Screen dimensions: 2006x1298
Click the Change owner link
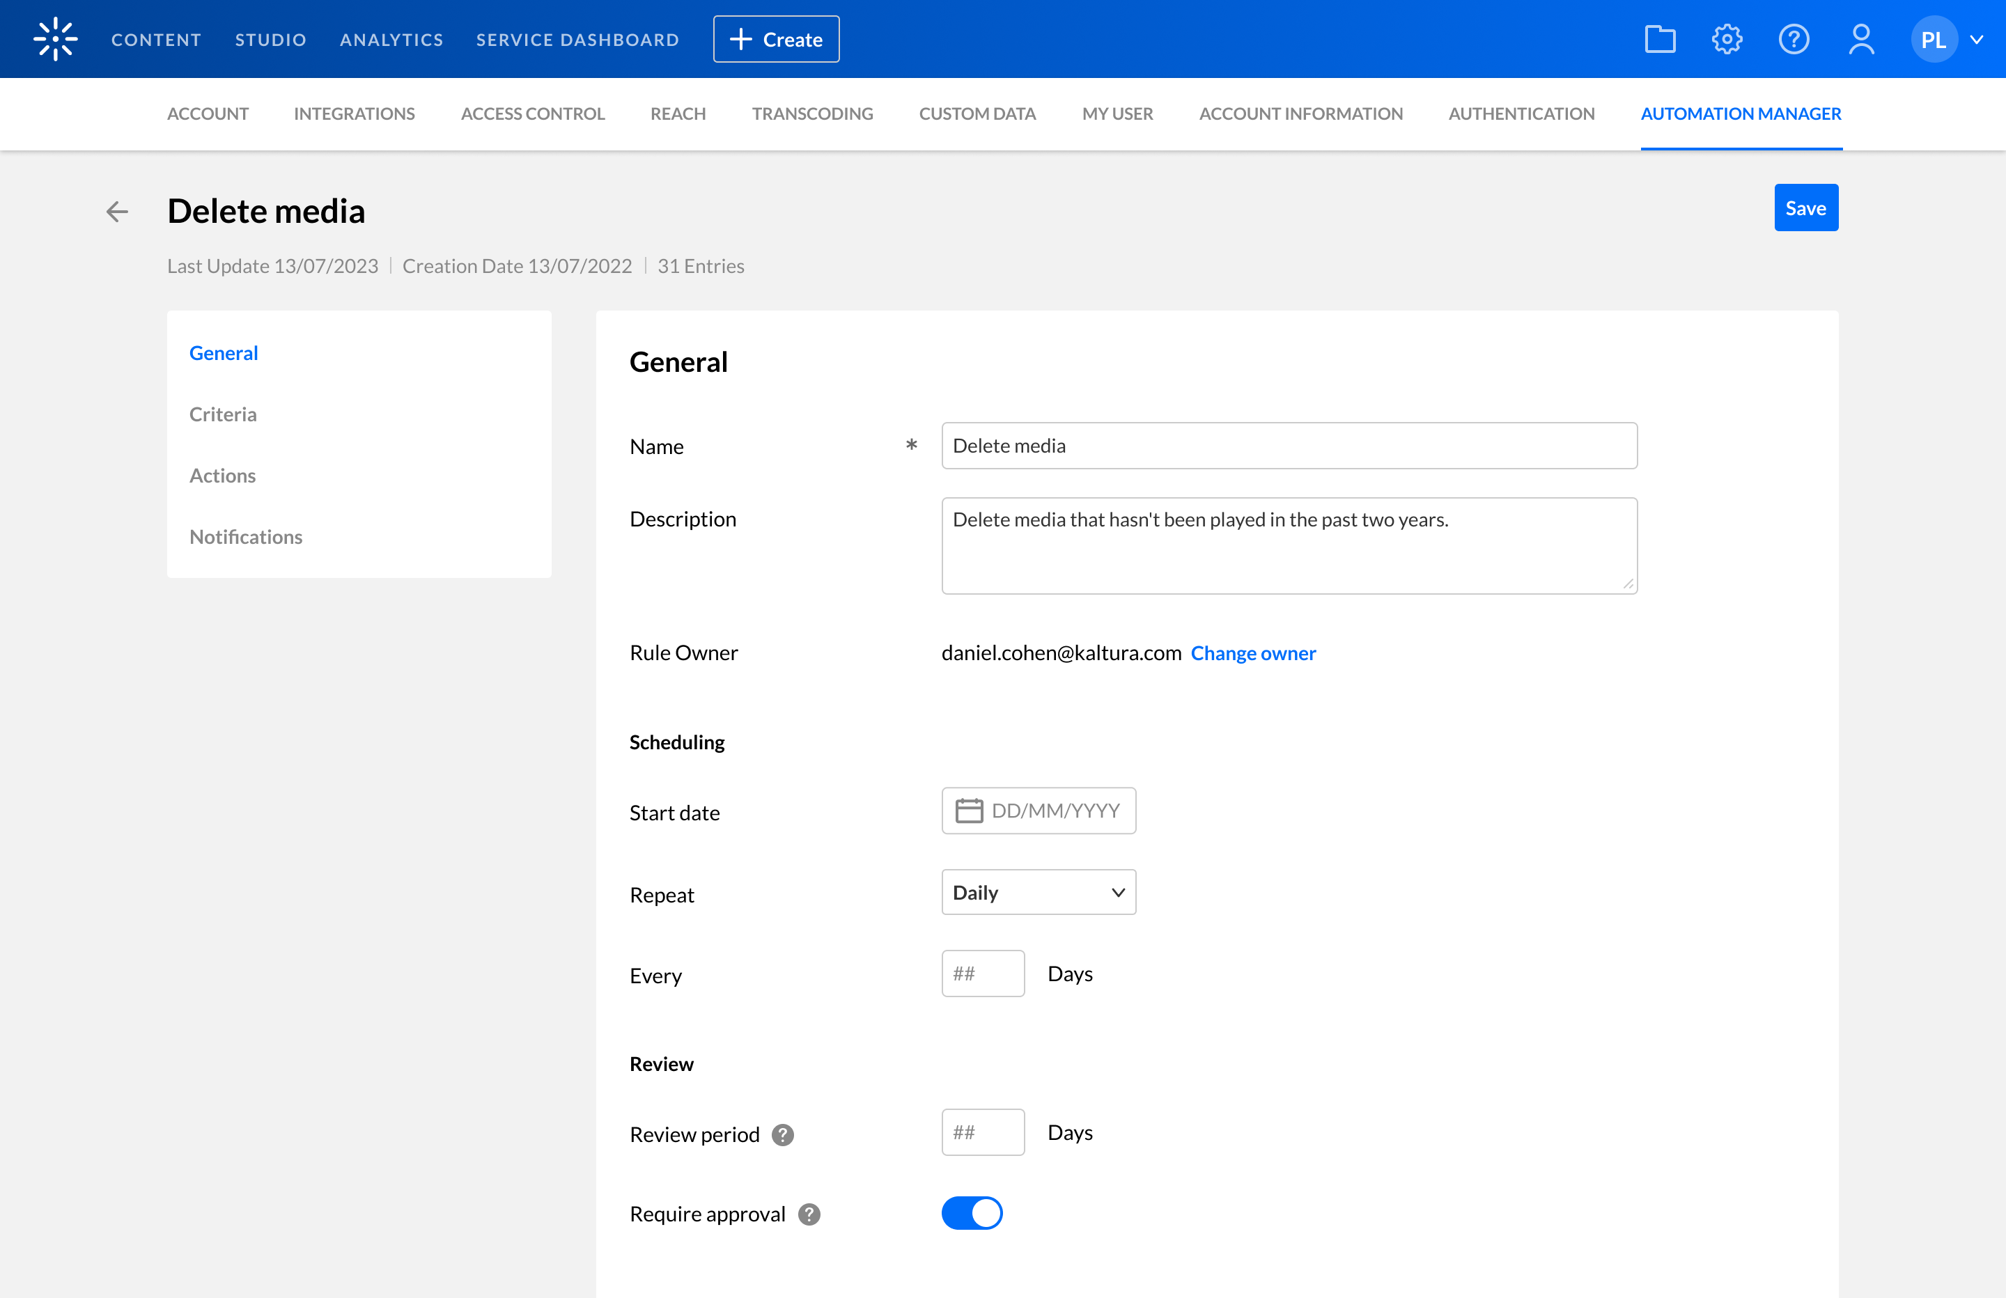(x=1252, y=653)
